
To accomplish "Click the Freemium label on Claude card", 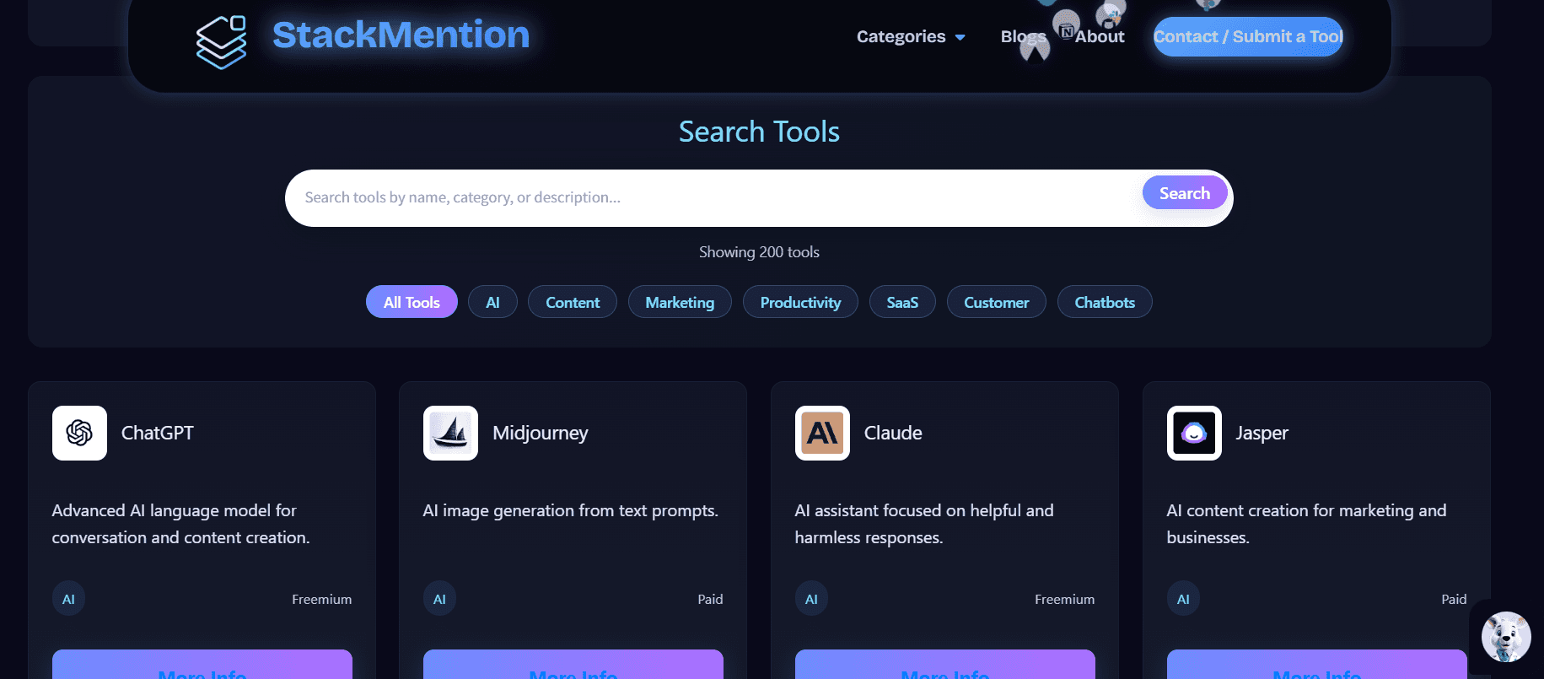I will tap(1065, 599).
